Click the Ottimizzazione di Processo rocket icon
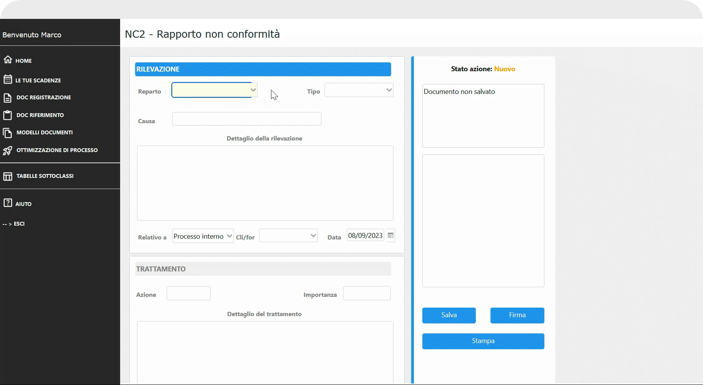Viewport: 703px width, 385px height. [8, 151]
